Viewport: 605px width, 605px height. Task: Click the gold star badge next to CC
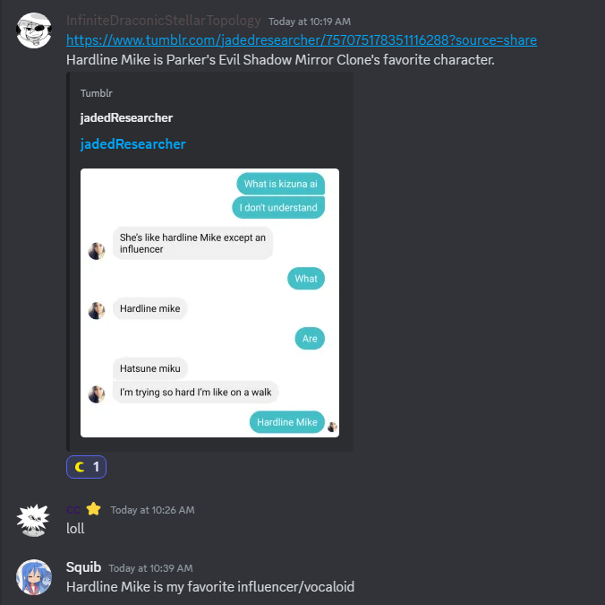coord(93,509)
